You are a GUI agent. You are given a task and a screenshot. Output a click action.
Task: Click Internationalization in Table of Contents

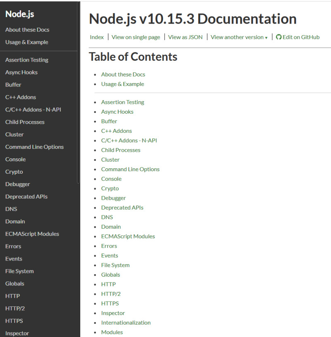(x=126, y=323)
